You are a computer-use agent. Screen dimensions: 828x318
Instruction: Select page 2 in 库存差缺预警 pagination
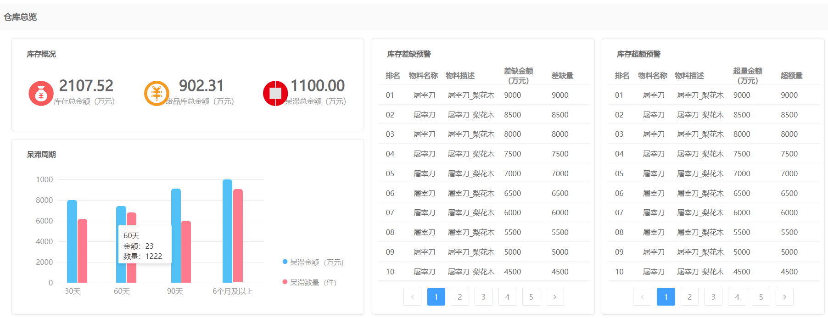(460, 297)
